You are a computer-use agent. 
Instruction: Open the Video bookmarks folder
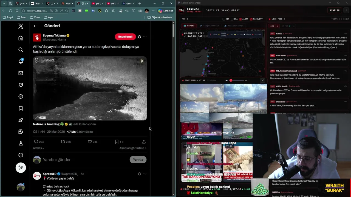(35, 17)
